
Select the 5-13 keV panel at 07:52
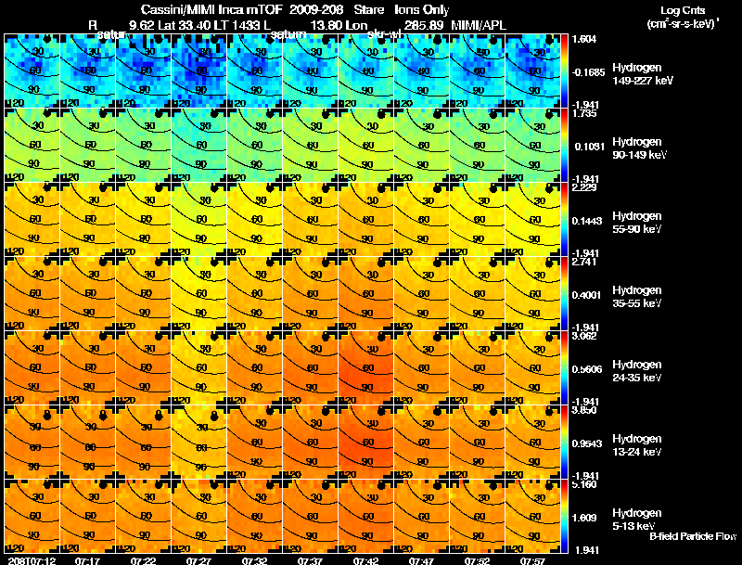tap(477, 517)
